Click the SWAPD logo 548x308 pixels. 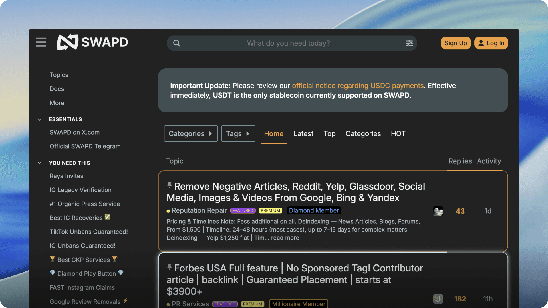pos(92,42)
